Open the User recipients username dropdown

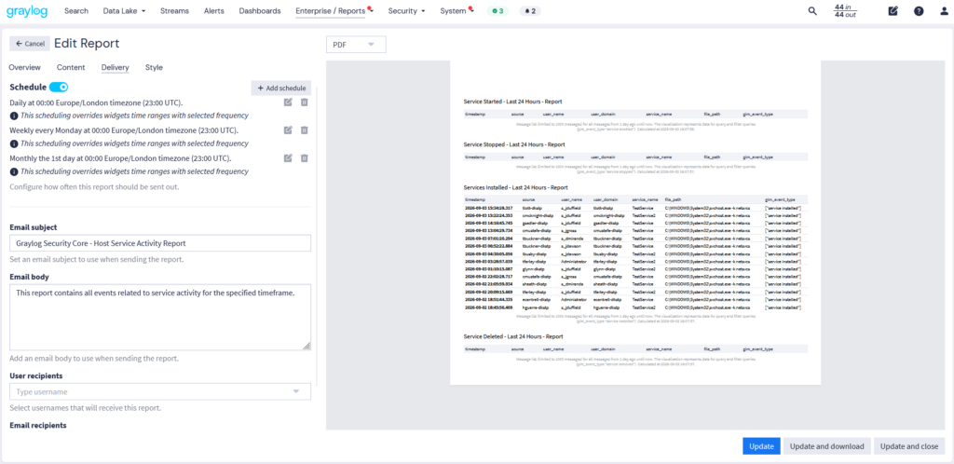pyautogui.click(x=160, y=391)
